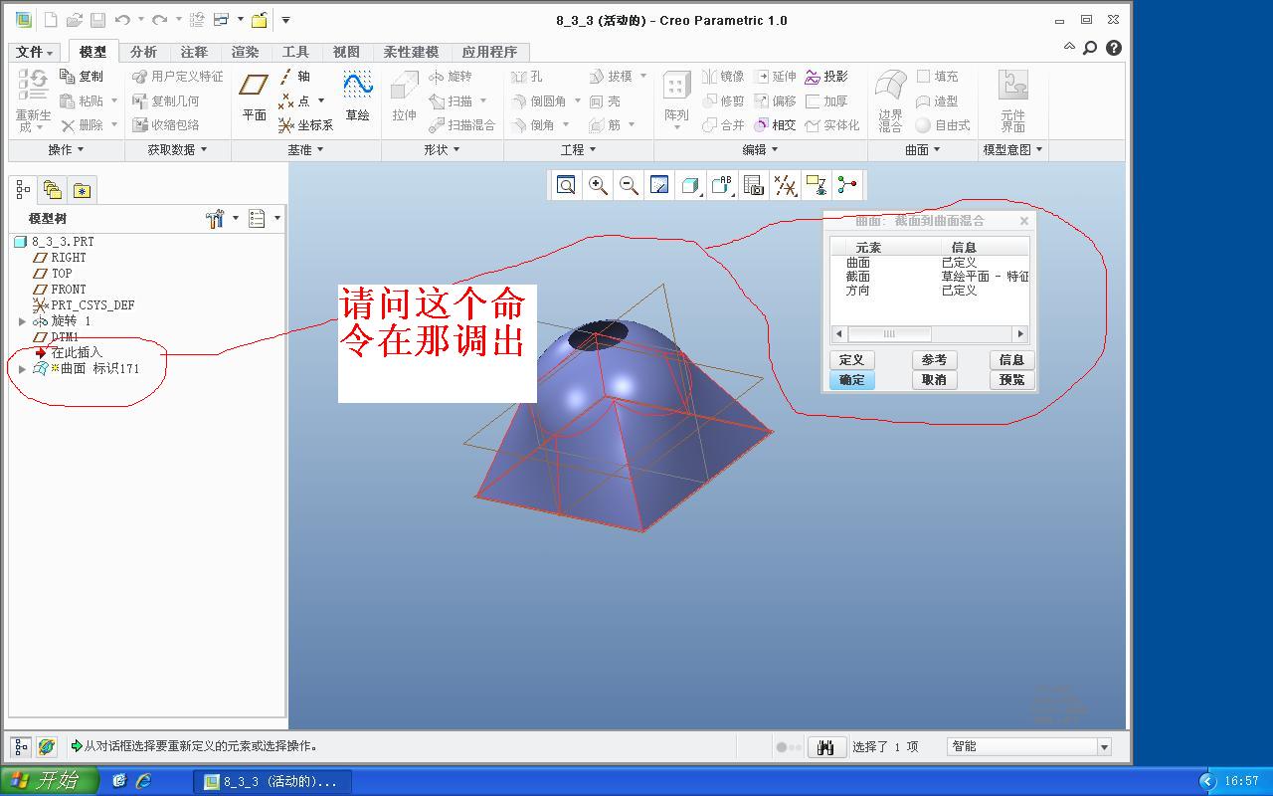1273x796 pixels.
Task: Open the Surfaces (曲面) group dropdown
Action: point(923,150)
